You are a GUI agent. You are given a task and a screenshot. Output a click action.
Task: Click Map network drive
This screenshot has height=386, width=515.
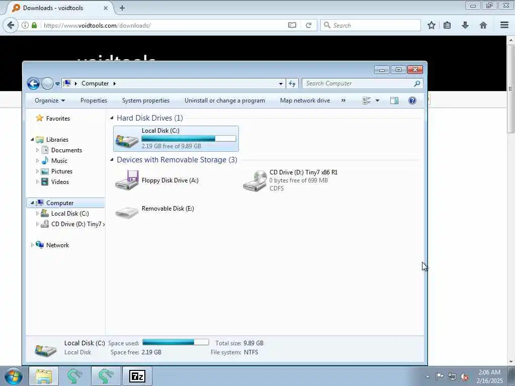click(x=305, y=101)
